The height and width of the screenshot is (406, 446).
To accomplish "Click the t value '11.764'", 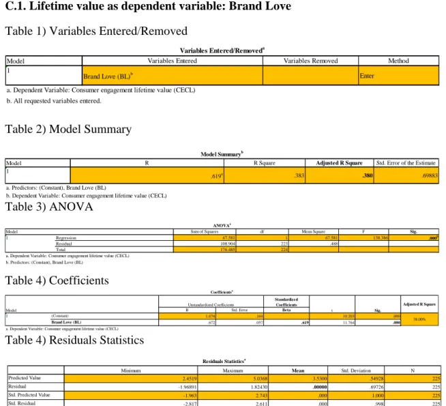I will (x=348, y=323).
